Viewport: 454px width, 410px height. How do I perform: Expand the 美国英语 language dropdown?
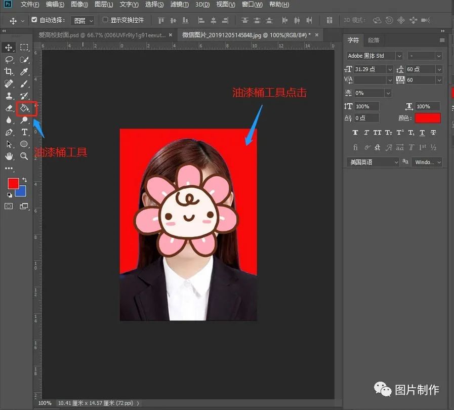coord(374,162)
